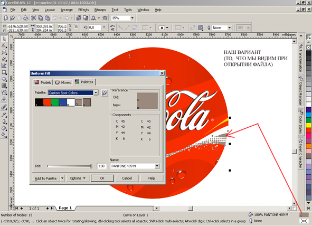This screenshot has width=312, height=226.
Task: Open the outline width None dropdown
Action: tap(230, 27)
